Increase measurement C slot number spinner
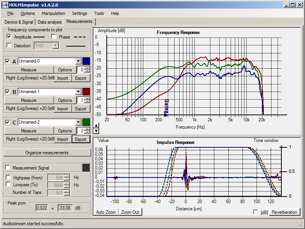 click(87, 129)
